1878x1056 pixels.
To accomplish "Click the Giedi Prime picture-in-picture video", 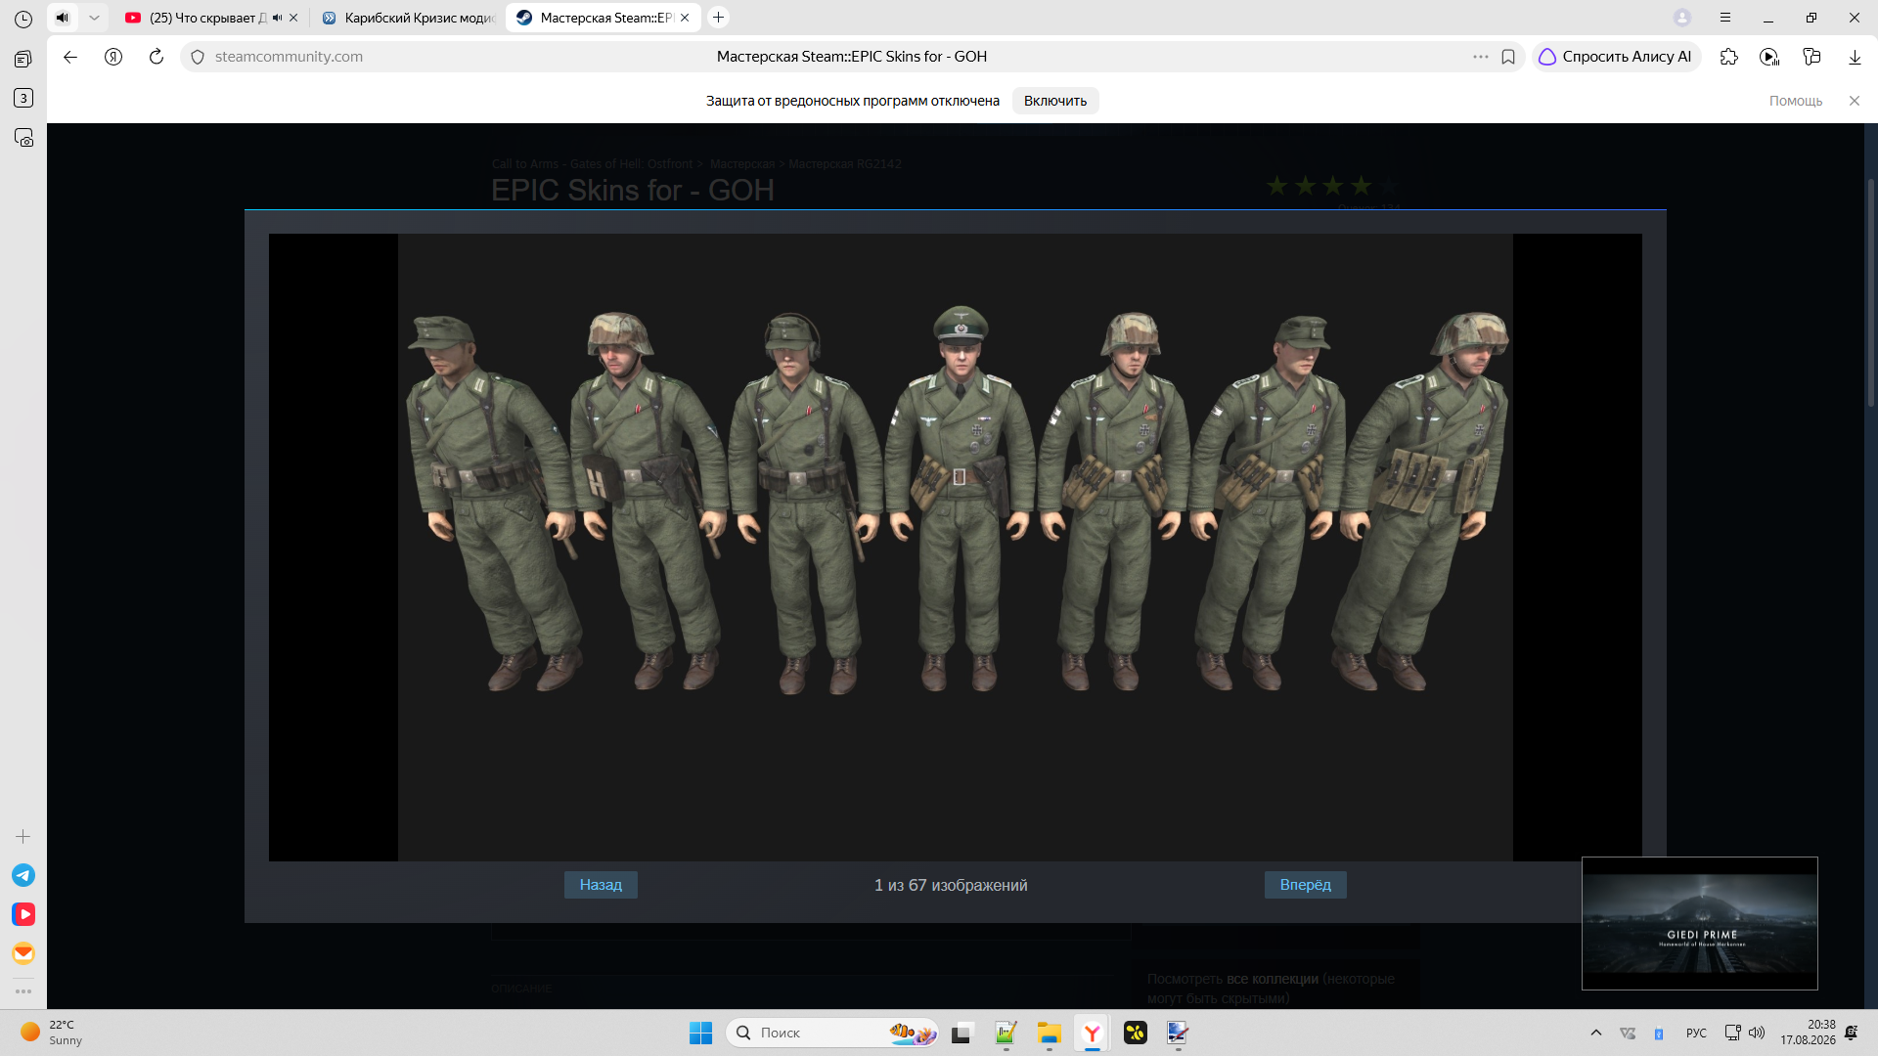I will tap(1700, 924).
